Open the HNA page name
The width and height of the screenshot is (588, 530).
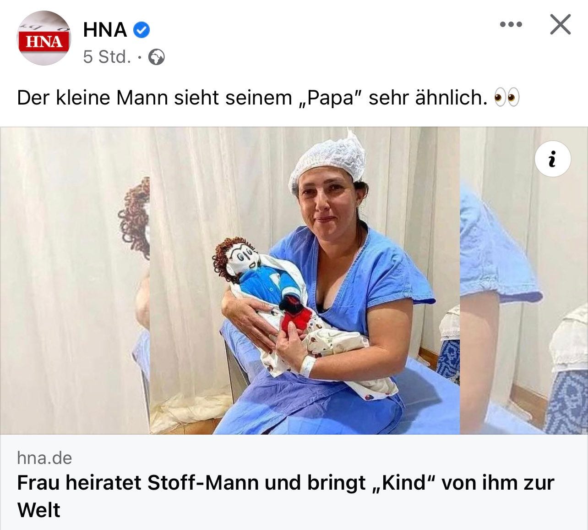coord(105,30)
